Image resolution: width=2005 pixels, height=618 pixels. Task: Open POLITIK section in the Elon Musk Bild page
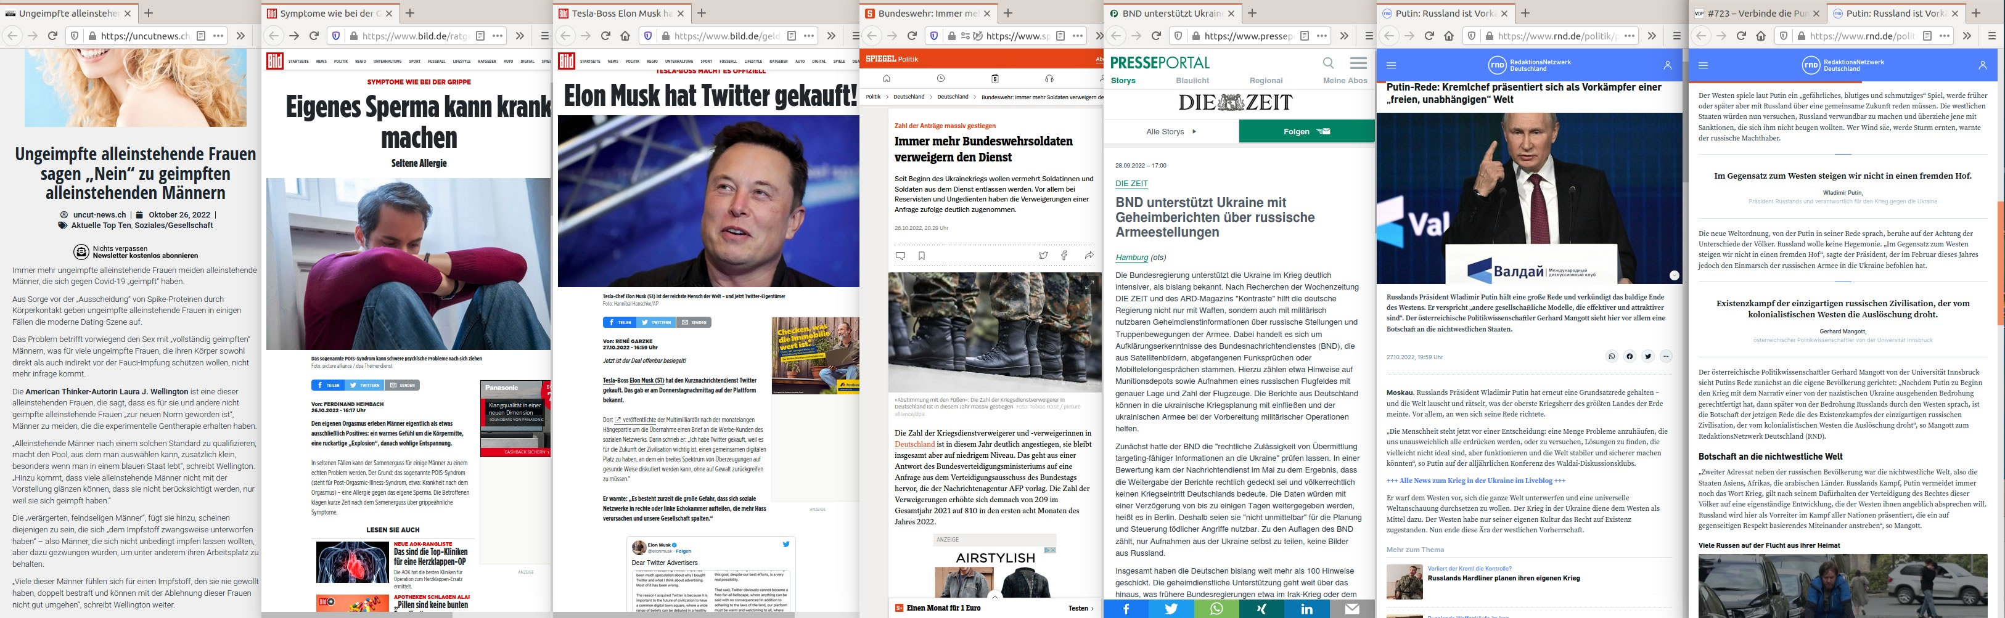click(632, 60)
